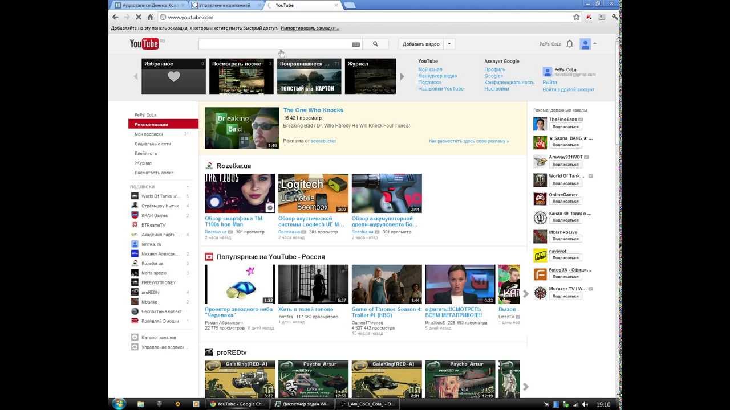Open the Logitech UE Mobile Boombox thumbnail
The width and height of the screenshot is (730, 410).
tap(313, 194)
